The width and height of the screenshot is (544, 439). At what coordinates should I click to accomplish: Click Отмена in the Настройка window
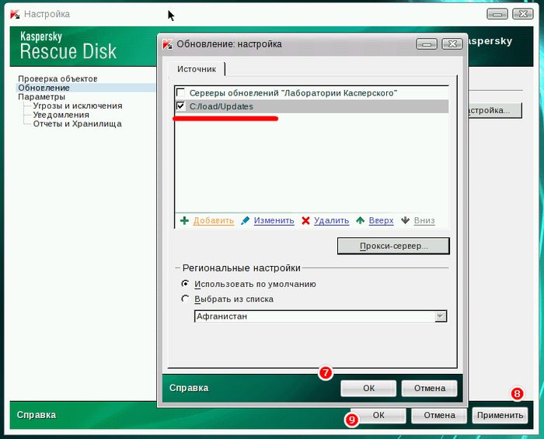[439, 415]
